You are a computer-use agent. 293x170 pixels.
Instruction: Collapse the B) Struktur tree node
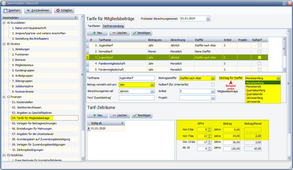click(x=4, y=44)
